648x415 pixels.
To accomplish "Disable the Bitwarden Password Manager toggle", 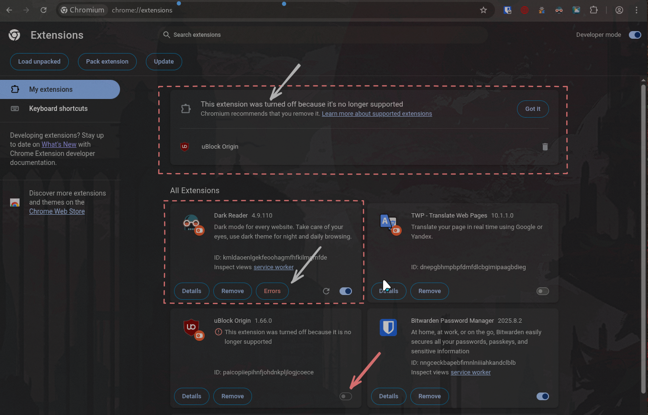I will click(542, 396).
